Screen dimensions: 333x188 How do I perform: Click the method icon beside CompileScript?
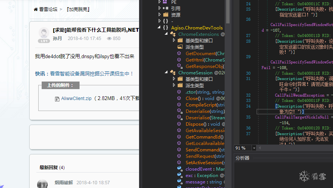[179, 105]
